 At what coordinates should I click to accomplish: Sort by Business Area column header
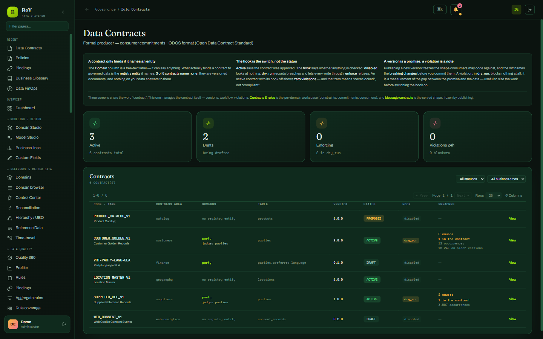pyautogui.click(x=169, y=205)
